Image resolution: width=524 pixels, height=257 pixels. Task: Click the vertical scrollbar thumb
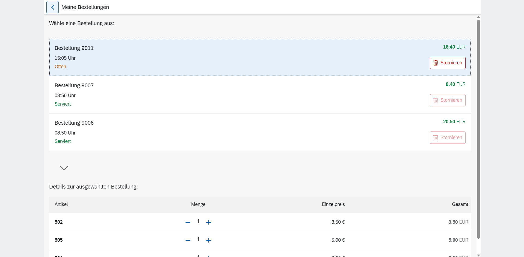pyautogui.click(x=478, y=128)
